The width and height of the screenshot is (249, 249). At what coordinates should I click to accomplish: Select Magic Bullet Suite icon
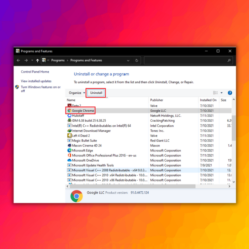click(x=69, y=141)
